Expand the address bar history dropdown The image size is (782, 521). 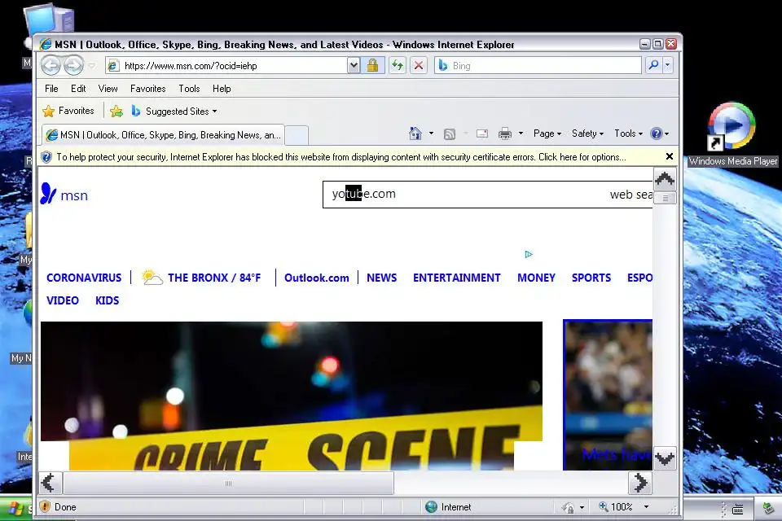[353, 65]
